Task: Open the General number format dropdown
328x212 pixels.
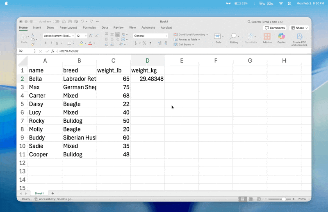Action: click(x=150, y=36)
